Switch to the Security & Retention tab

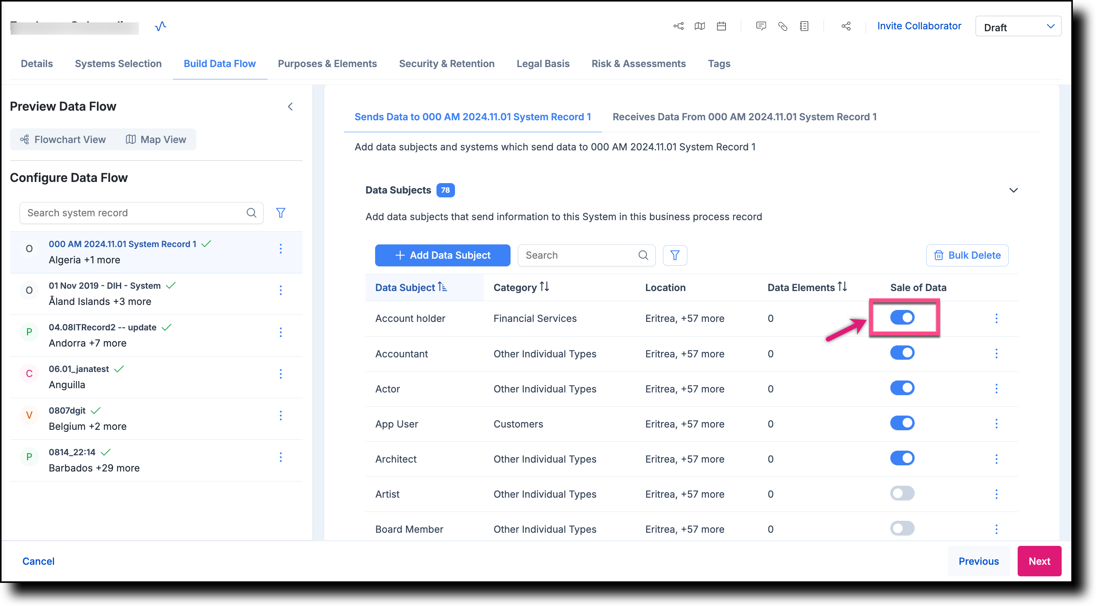(x=447, y=63)
